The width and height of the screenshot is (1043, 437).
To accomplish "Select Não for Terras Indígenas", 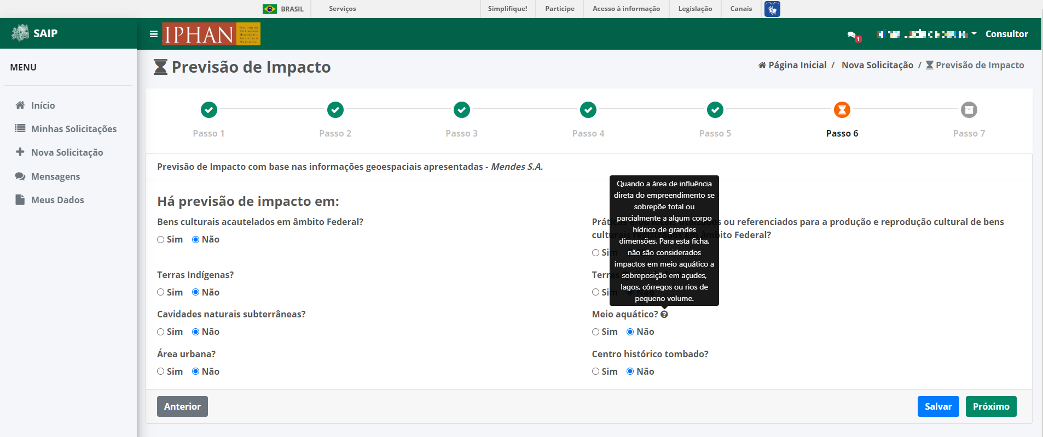I will [x=195, y=292].
